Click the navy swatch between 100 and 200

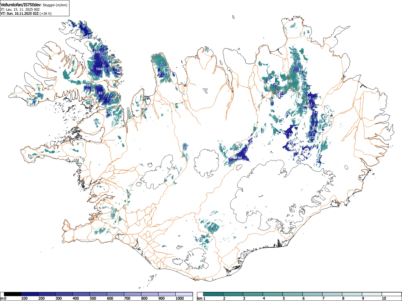point(30,294)
